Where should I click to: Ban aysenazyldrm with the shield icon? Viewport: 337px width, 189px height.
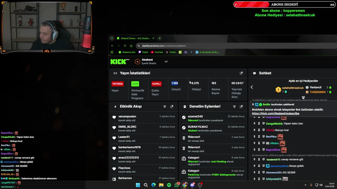(263, 166)
